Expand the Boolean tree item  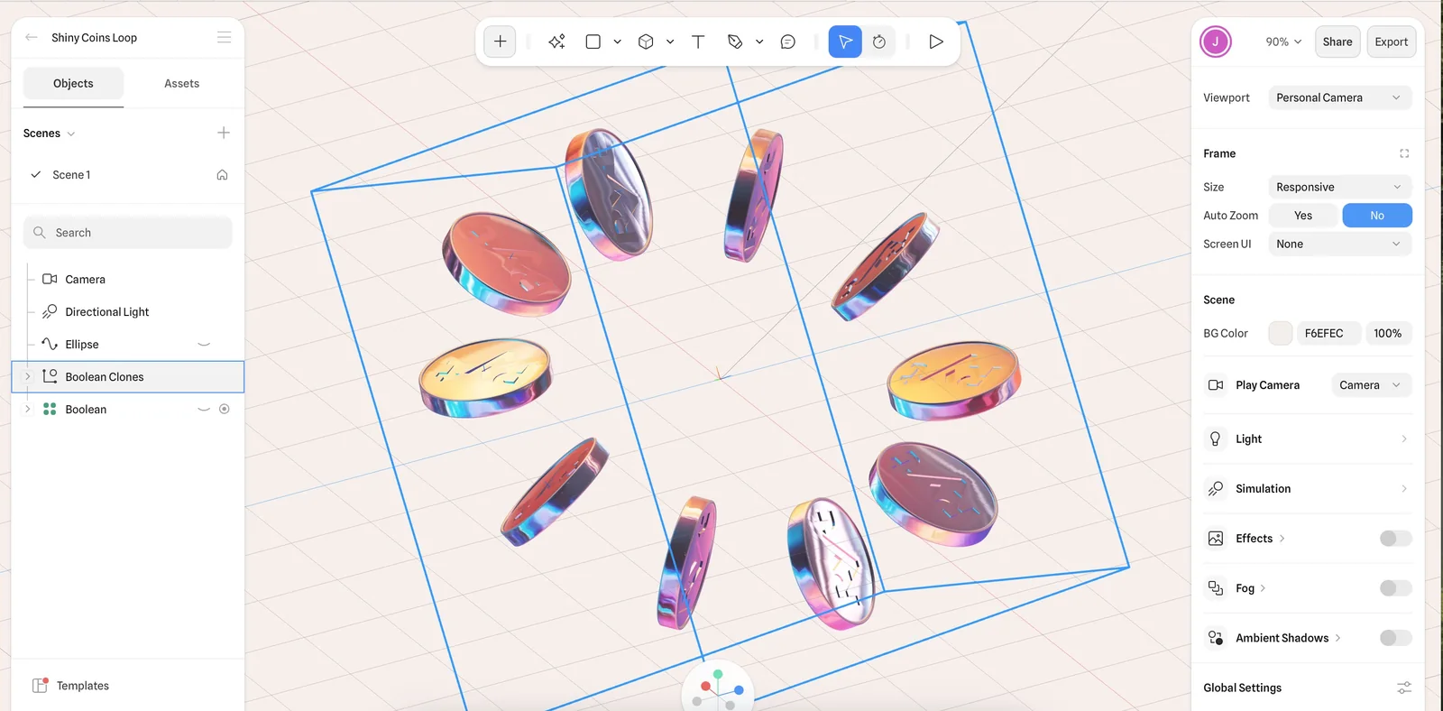click(28, 409)
